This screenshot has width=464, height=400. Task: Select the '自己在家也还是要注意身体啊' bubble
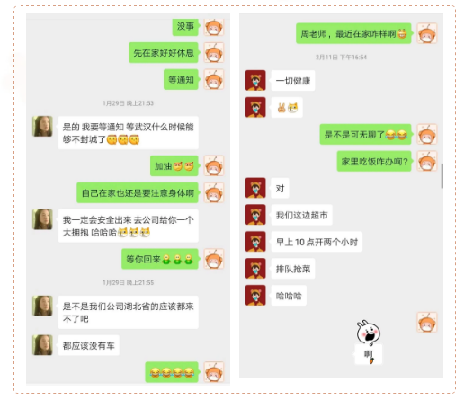coord(138,192)
